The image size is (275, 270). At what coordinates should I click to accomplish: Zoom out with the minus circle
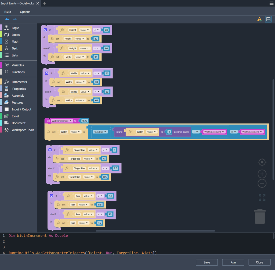point(262,183)
